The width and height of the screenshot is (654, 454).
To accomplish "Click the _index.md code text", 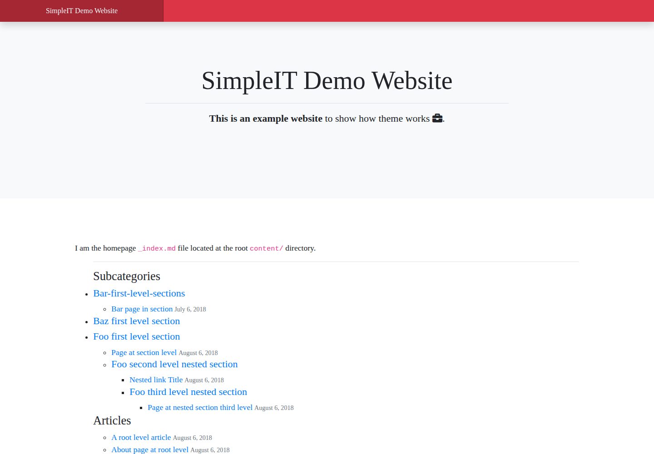I will coord(157,248).
